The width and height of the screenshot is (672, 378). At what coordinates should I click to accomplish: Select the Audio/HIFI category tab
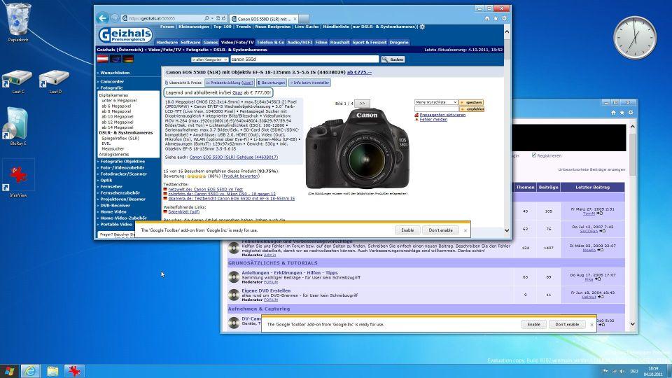pos(300,43)
